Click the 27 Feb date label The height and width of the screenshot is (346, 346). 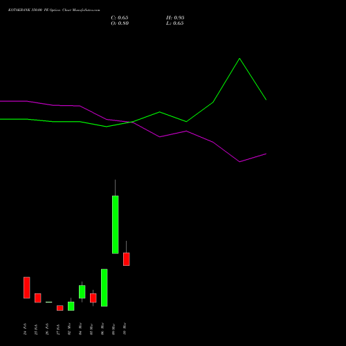(x=58, y=329)
